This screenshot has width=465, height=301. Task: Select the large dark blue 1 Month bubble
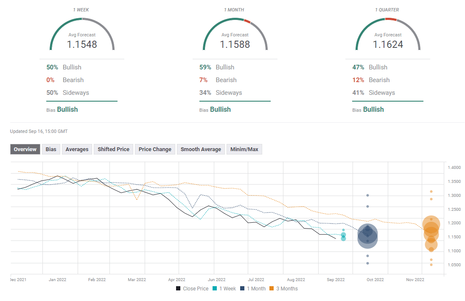tap(367, 238)
